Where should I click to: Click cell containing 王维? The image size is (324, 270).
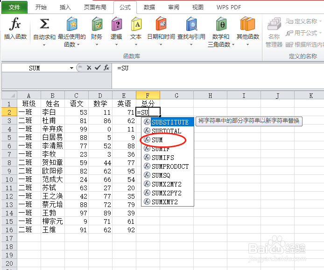click(53, 230)
